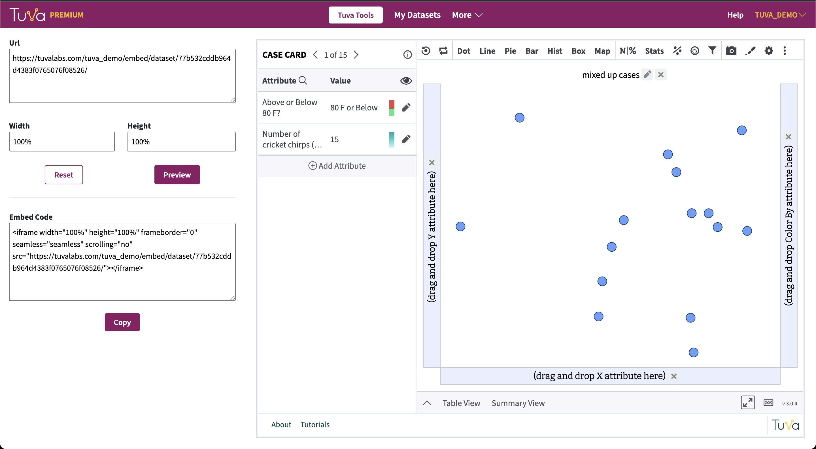Open the Stats menu
The height and width of the screenshot is (449, 816).
(x=654, y=51)
